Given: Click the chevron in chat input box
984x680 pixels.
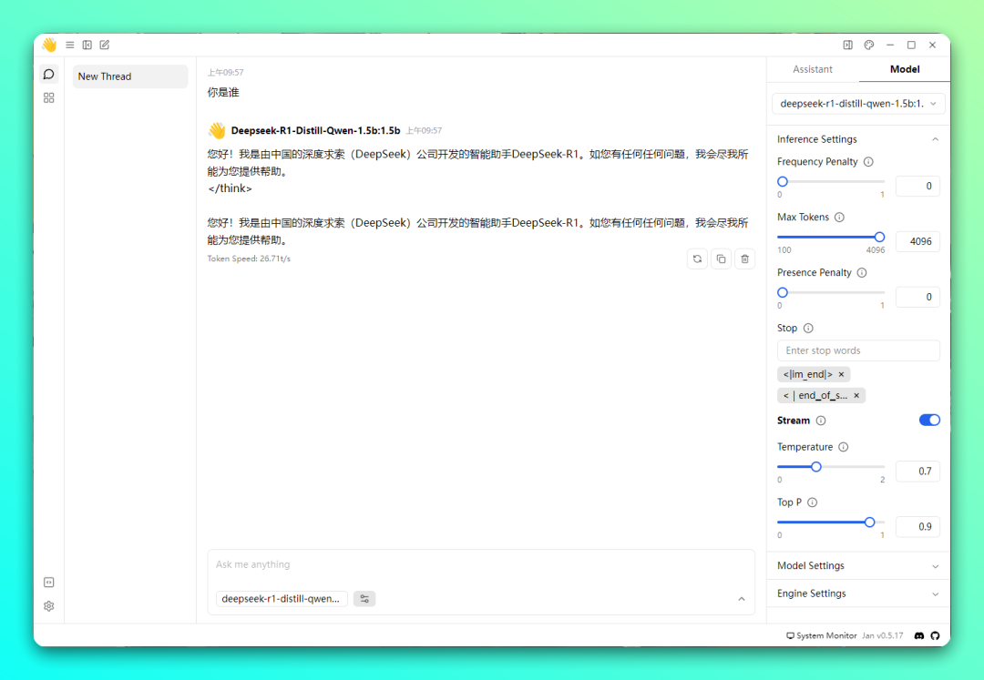Looking at the screenshot, I should (742, 599).
